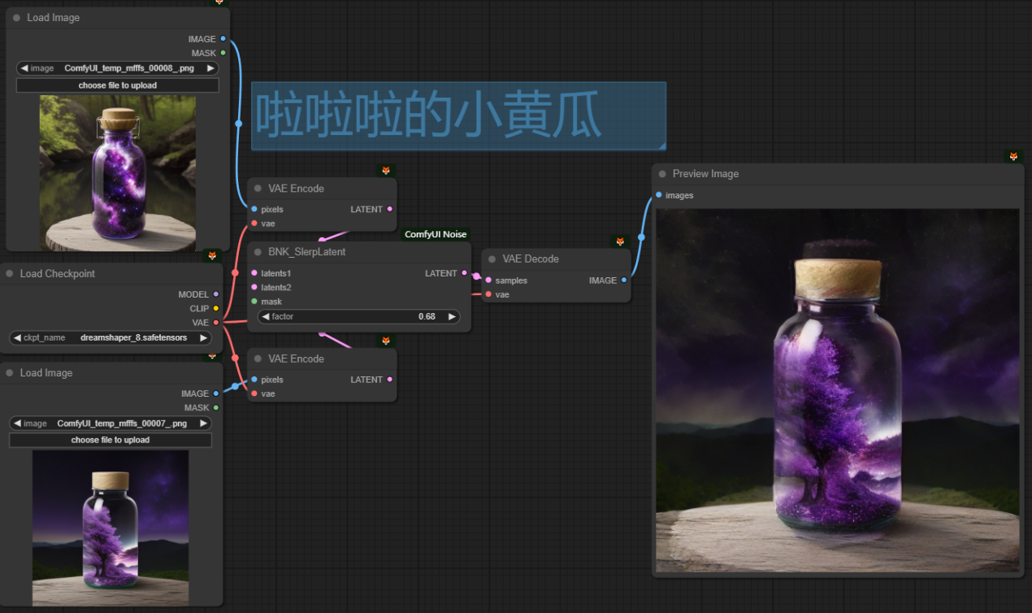Toggle collapse dot on the VAE Decode node
The image size is (1032, 613).
click(x=492, y=259)
